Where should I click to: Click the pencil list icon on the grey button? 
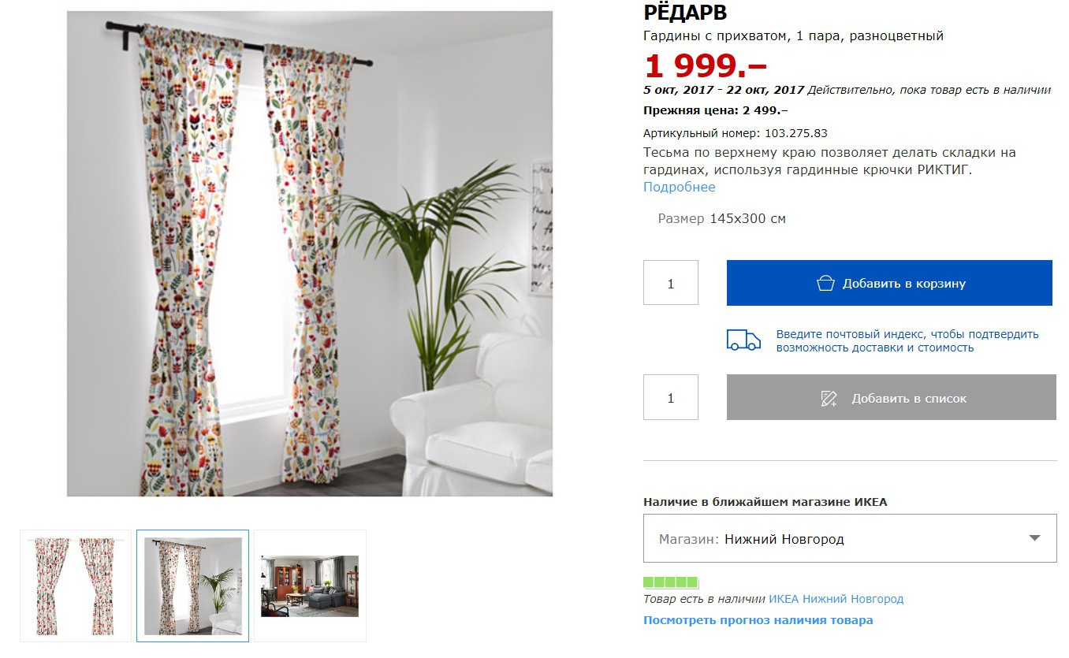(x=829, y=398)
